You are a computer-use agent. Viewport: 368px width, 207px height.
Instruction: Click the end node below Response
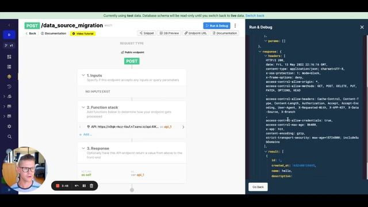[132, 190]
